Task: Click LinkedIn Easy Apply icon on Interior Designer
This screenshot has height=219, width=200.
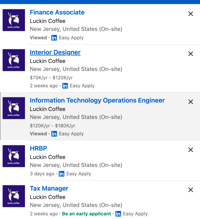Action: pos(65,86)
